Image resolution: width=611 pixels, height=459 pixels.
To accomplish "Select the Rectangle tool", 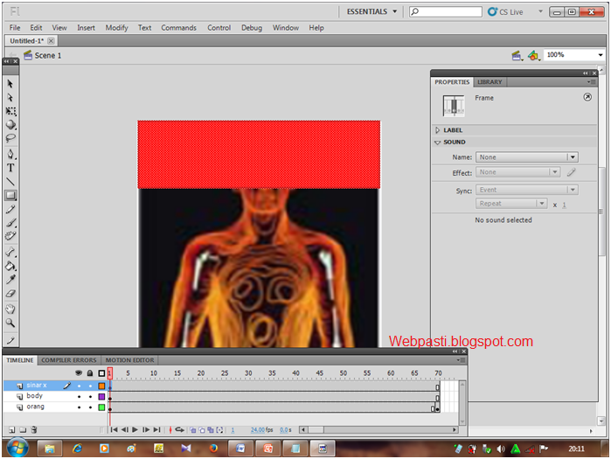I will pyautogui.click(x=10, y=195).
